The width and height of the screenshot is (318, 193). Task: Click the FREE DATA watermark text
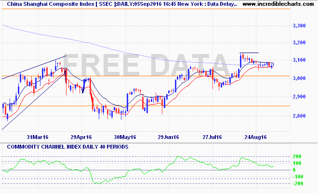[x=147, y=65]
